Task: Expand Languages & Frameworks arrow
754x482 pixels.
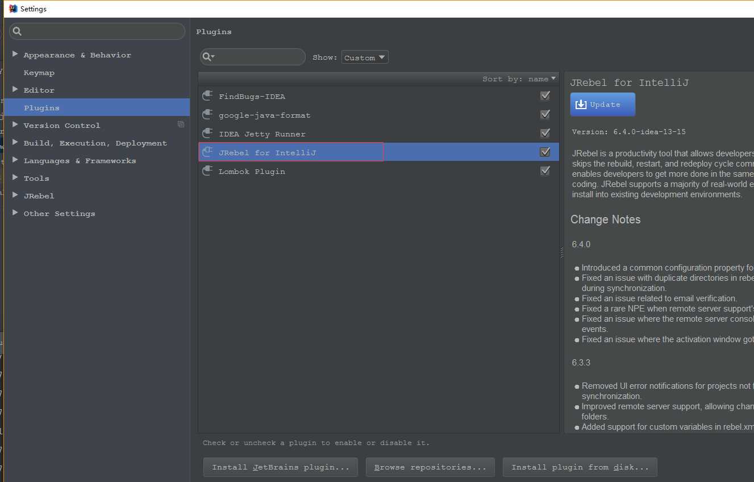Action: point(15,160)
